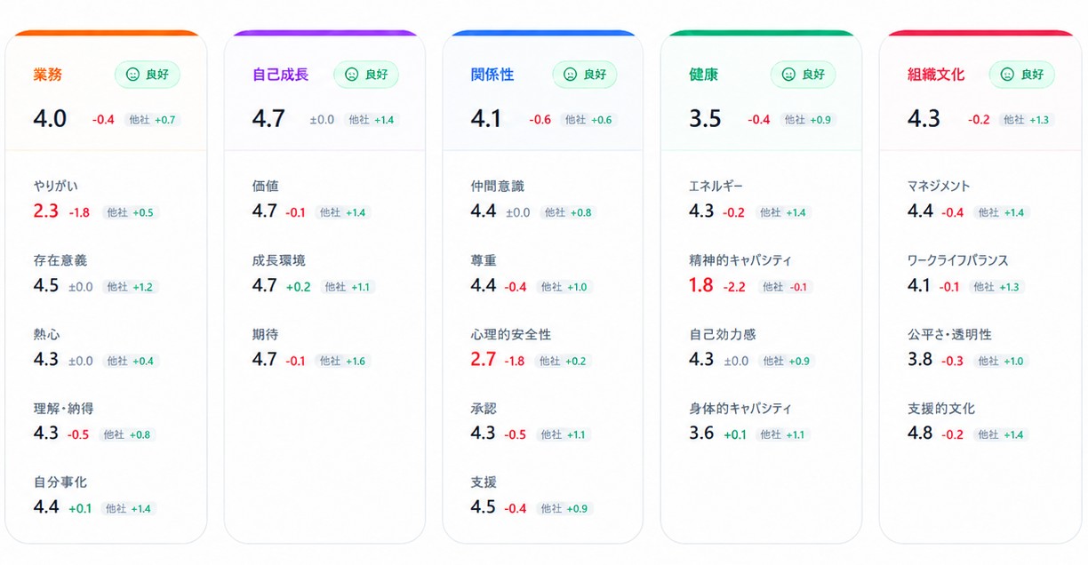
Task: Click the 他社 -0.1 comparison chip
Action: click(x=786, y=287)
